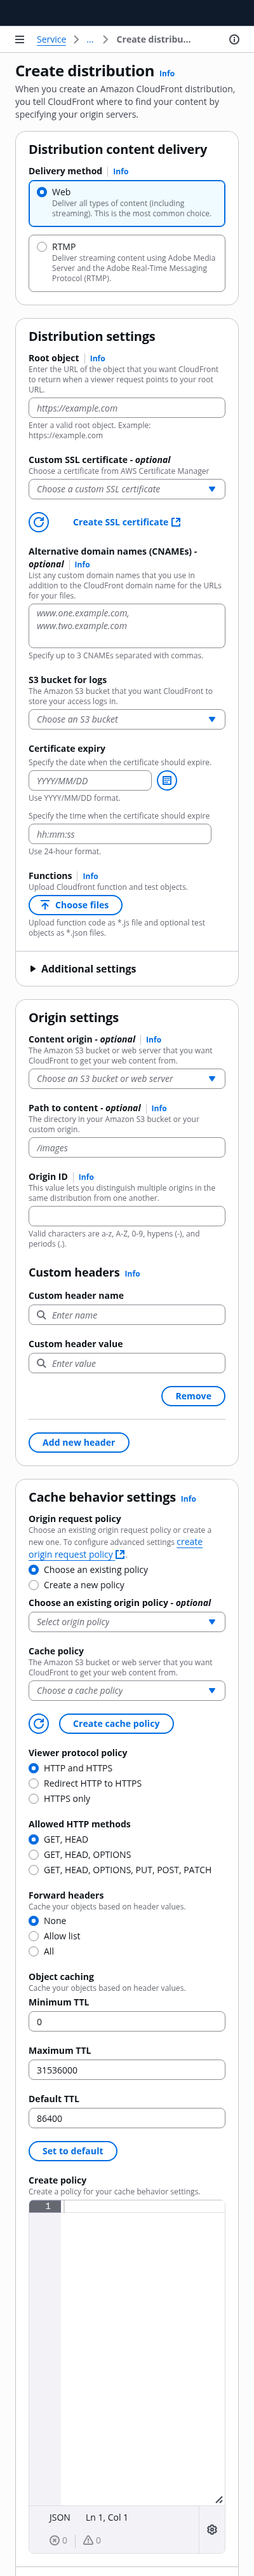
Task: Refresh the SSL certificate list
Action: click(x=39, y=522)
